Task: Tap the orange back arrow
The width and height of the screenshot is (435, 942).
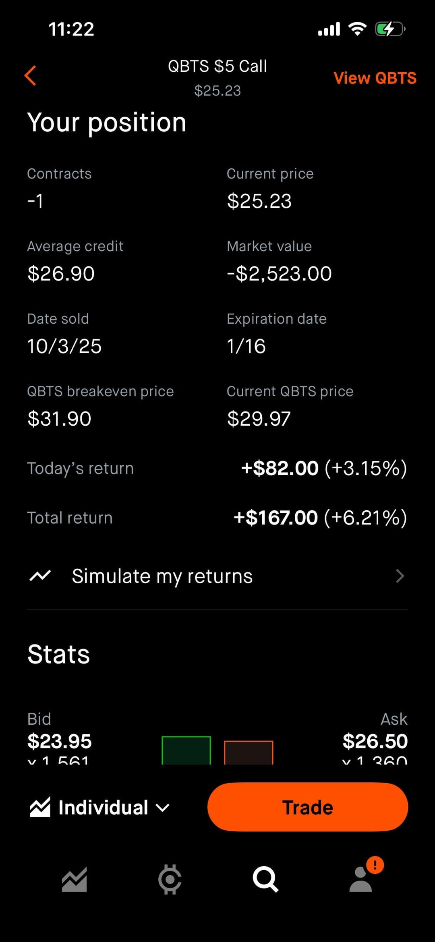Action: pyautogui.click(x=31, y=76)
